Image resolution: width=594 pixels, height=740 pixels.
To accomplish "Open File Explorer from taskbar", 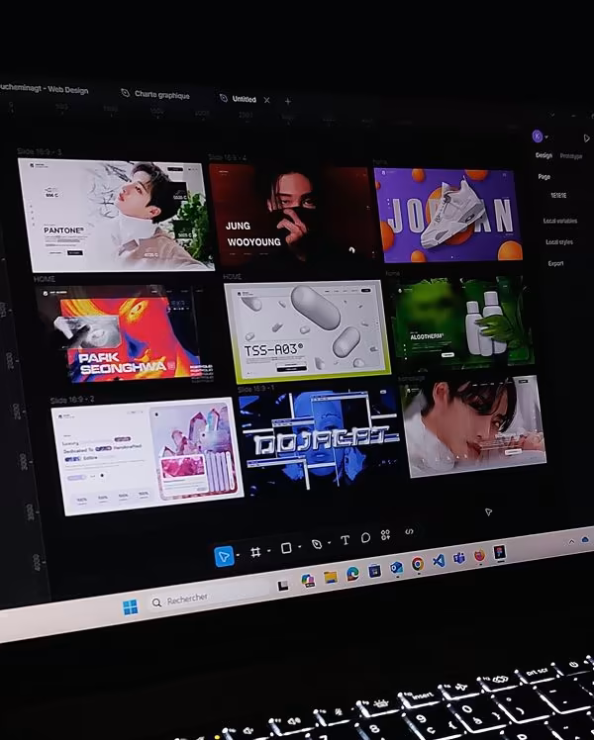I will [331, 577].
